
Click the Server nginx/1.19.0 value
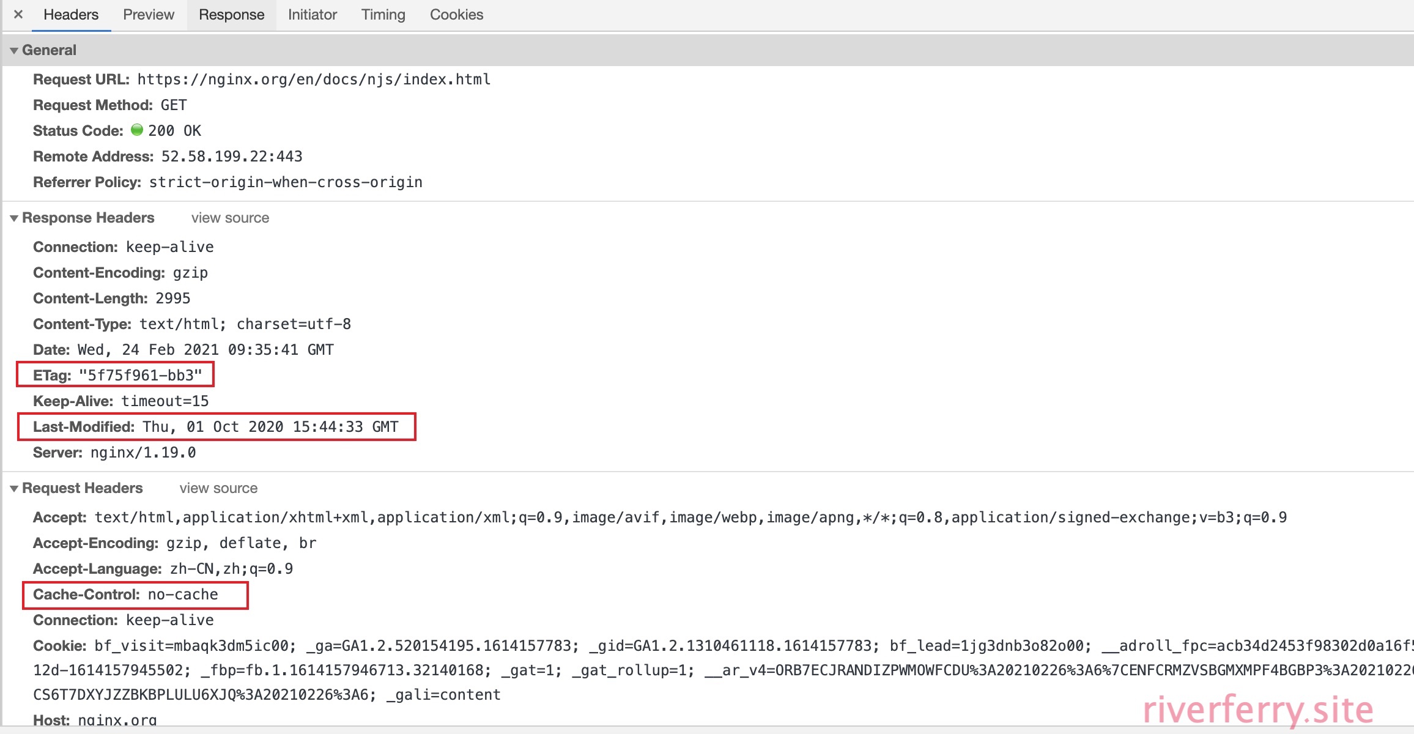click(143, 453)
